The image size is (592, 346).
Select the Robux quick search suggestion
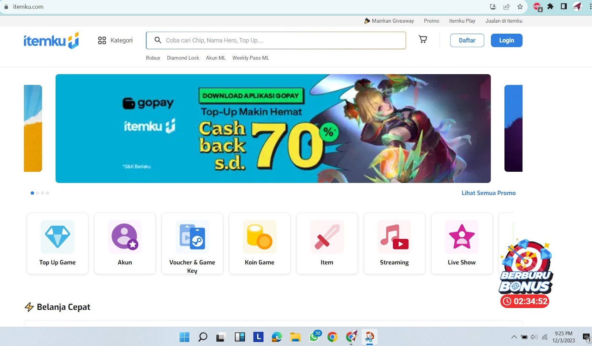pos(153,58)
